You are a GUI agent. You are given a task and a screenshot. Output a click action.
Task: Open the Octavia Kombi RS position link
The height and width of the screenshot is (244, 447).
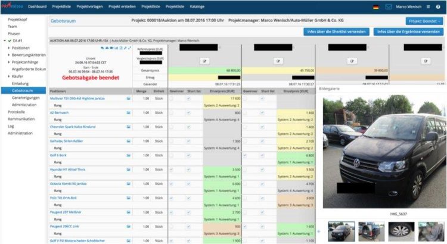click(x=68, y=184)
